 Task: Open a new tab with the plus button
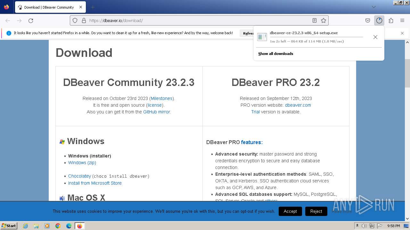click(x=93, y=7)
